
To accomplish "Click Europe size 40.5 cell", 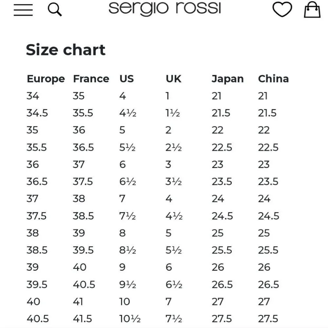I will click(x=38, y=319).
